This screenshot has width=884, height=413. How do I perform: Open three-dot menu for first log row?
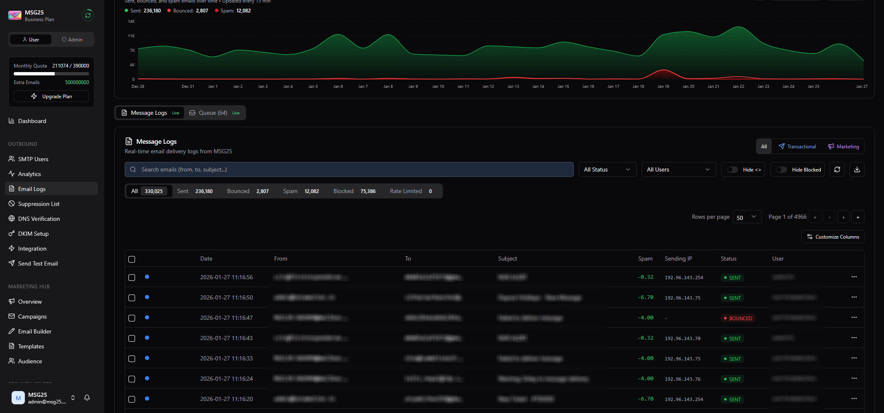(x=854, y=277)
